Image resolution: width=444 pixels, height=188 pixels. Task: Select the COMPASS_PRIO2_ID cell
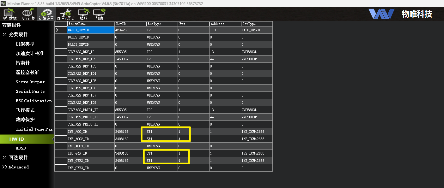click(x=91, y=117)
